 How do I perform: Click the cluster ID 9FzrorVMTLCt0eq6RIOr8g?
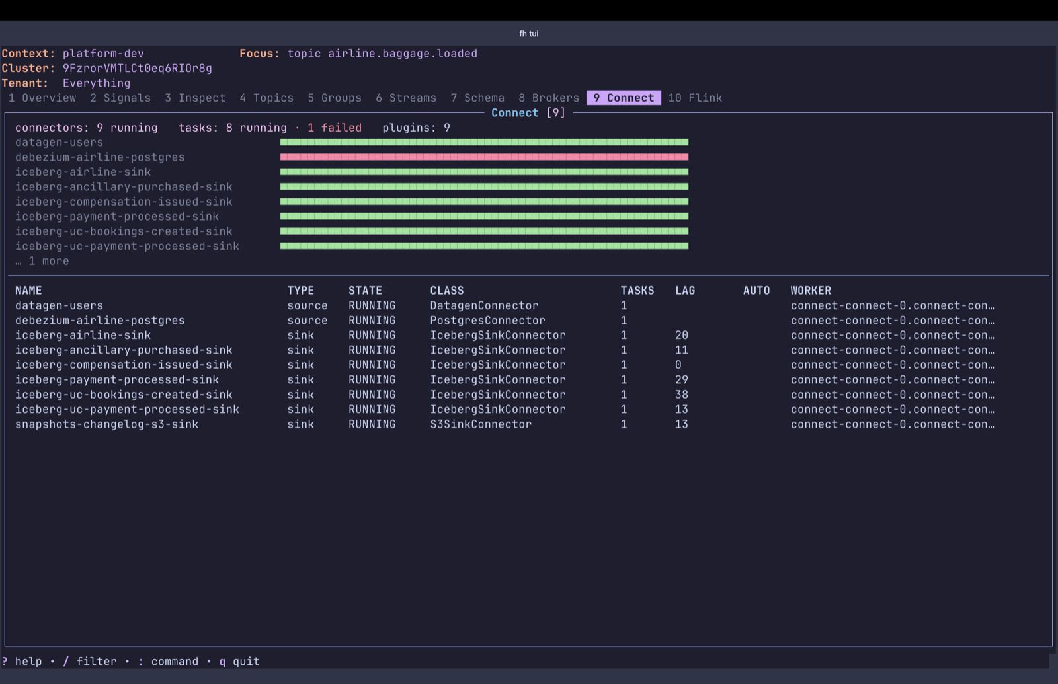[138, 68]
